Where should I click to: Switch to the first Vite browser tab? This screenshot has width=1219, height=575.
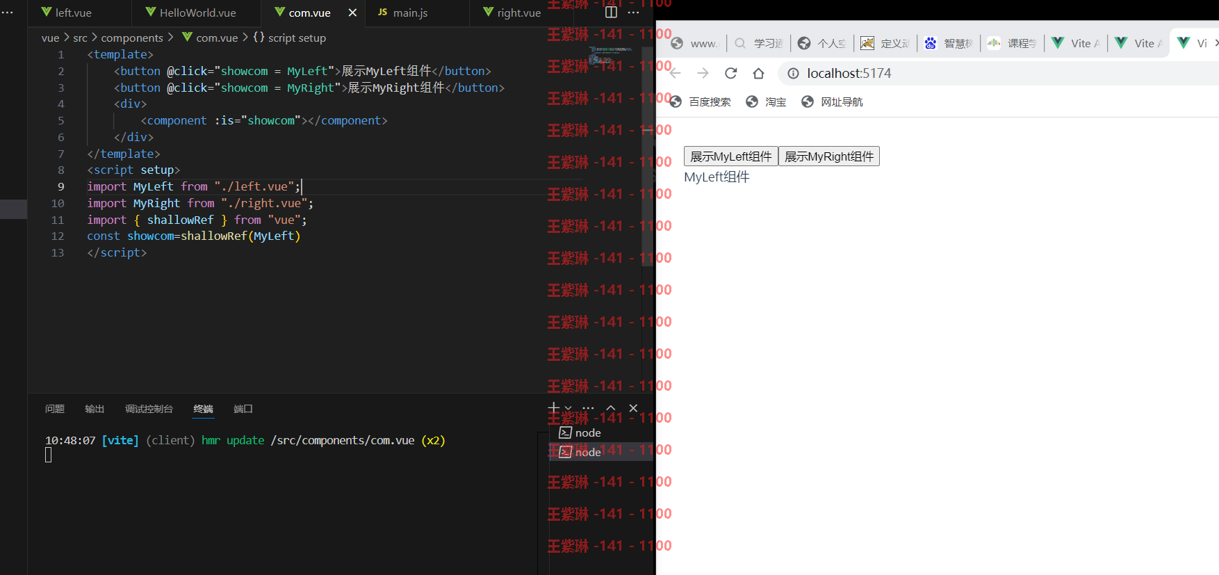1076,43
